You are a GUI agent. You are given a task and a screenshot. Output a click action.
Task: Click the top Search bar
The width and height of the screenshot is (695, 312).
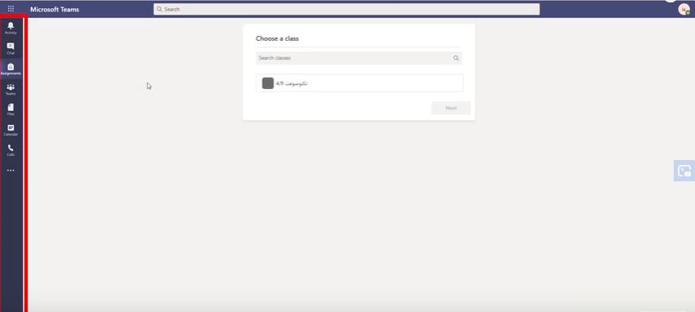click(346, 9)
